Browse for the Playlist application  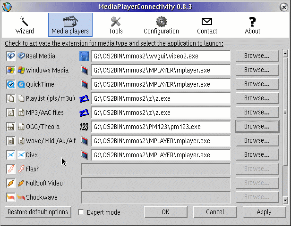tap(257, 98)
